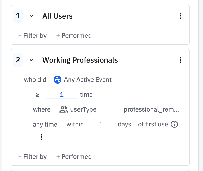Select the Any Active Event label
Image resolution: width=203 pixels, height=171 pixels.
(x=88, y=80)
